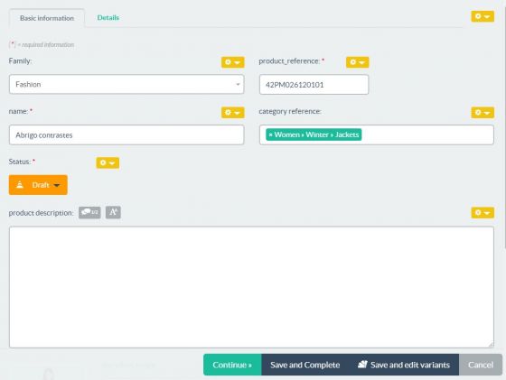This screenshot has width=506, height=380.
Task: Switch to the Details tab
Action: (x=108, y=18)
